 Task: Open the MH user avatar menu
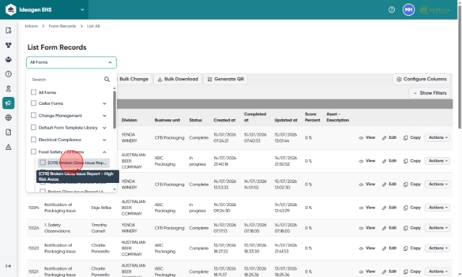(x=409, y=9)
